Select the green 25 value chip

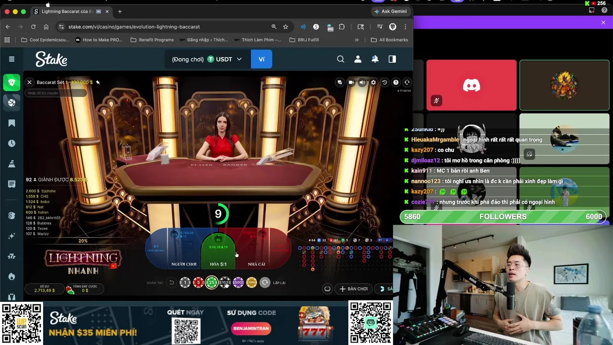coord(212,283)
